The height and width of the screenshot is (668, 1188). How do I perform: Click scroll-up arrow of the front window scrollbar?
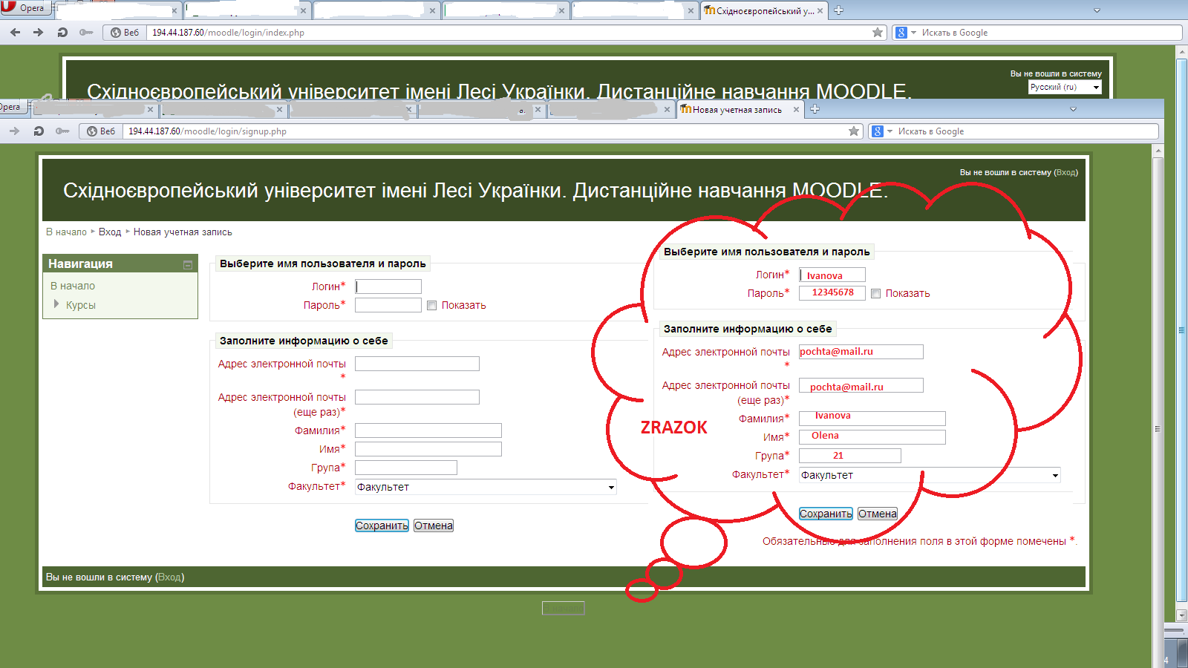click(x=1158, y=151)
